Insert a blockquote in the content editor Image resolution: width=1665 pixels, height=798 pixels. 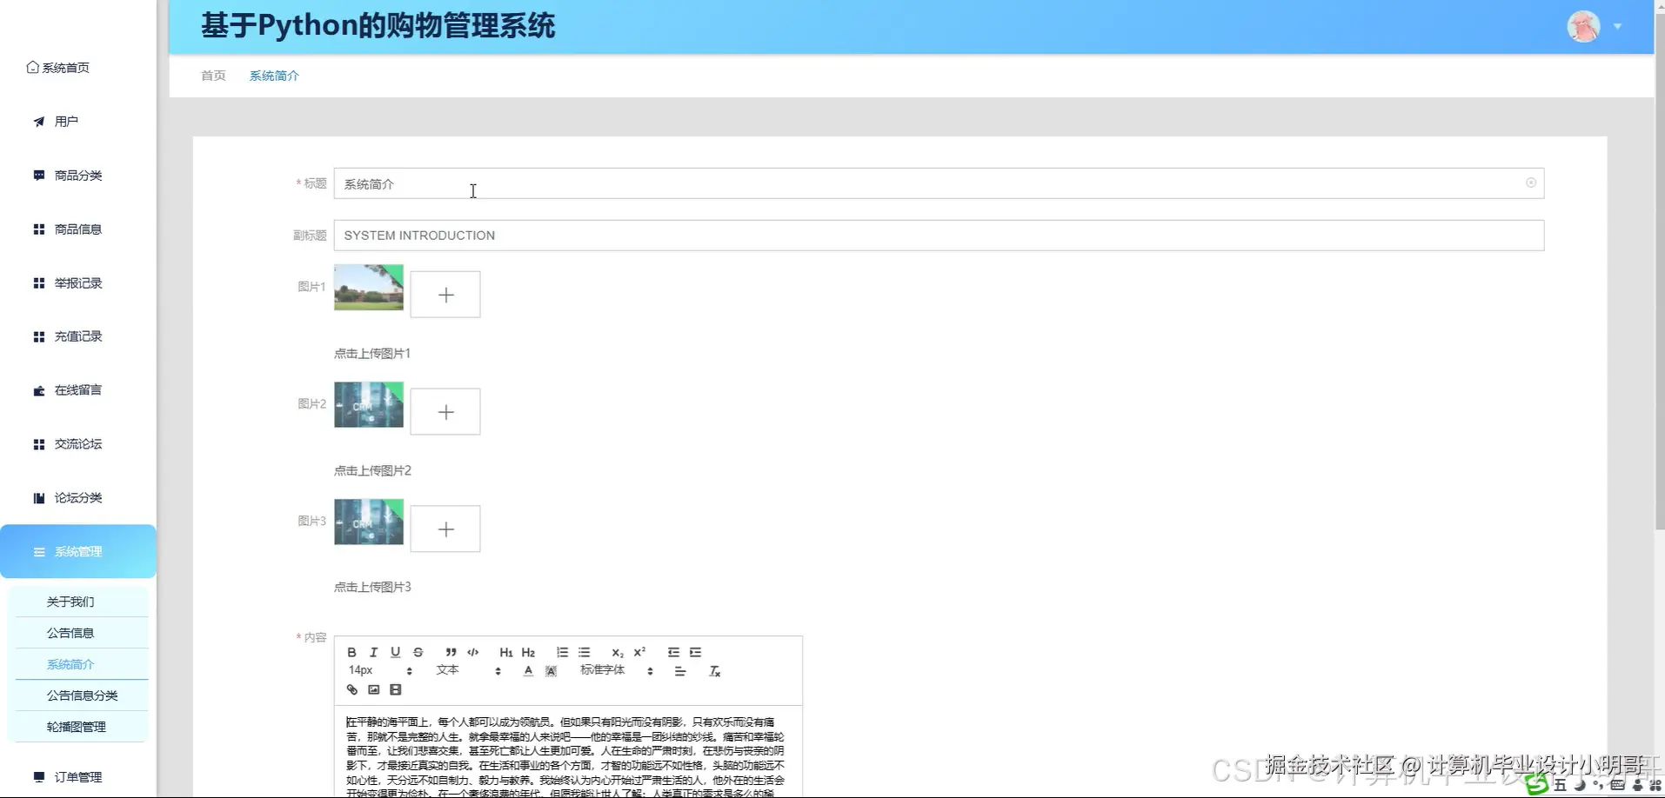450,652
